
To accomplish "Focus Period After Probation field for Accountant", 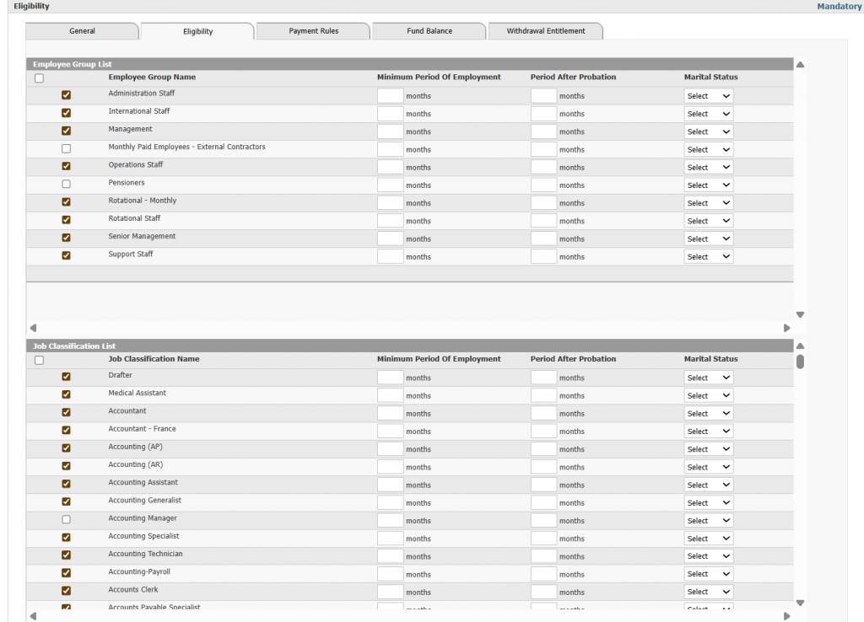I will click(x=543, y=414).
